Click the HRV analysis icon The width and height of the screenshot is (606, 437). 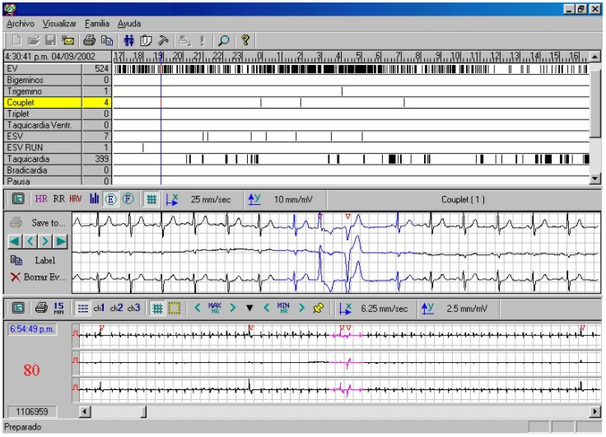click(75, 198)
